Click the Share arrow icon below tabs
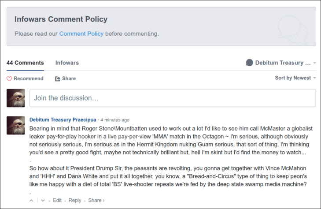 click(x=57, y=78)
